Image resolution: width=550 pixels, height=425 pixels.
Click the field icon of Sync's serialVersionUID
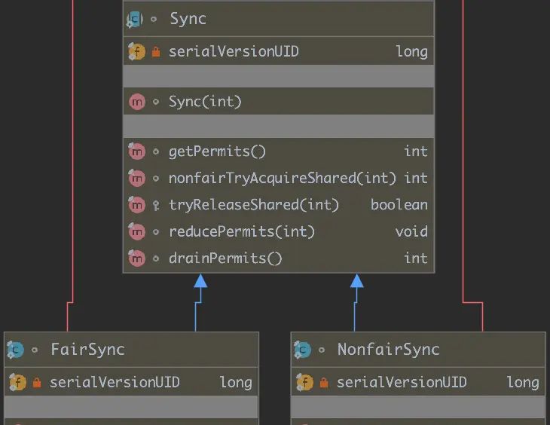point(136,51)
